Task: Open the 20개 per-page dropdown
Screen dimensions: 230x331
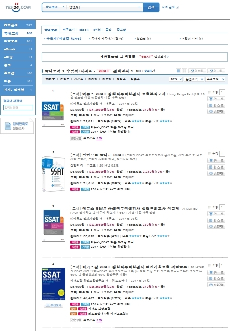Action: coord(176,79)
